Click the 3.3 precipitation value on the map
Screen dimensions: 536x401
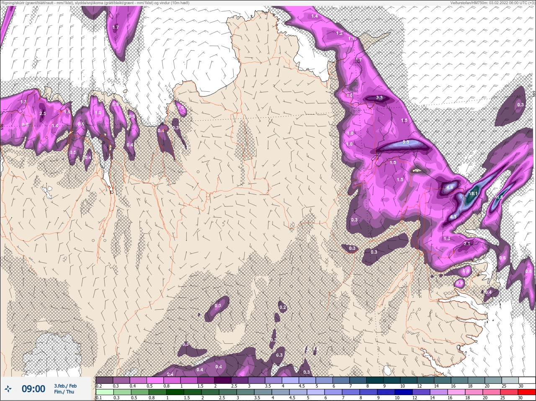[x=379, y=98]
